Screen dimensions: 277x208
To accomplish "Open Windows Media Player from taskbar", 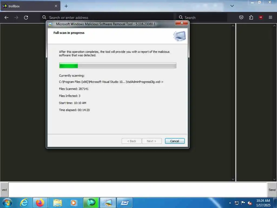I will (x=74, y=203).
